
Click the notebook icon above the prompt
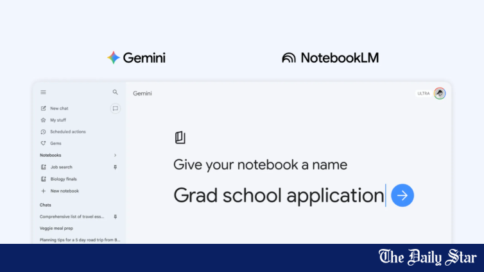click(180, 138)
